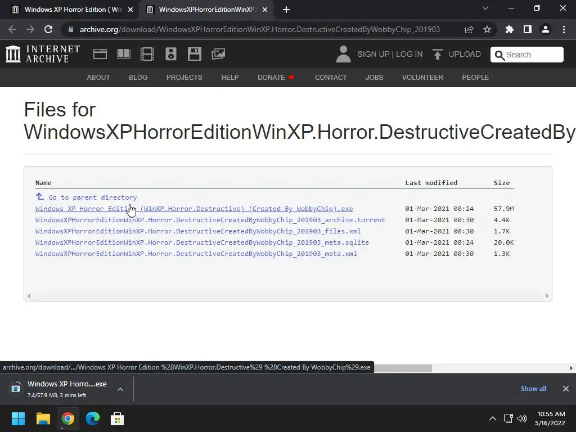Open the Chrome extensions puzzle icon
The width and height of the screenshot is (576, 432).
pyautogui.click(x=510, y=29)
